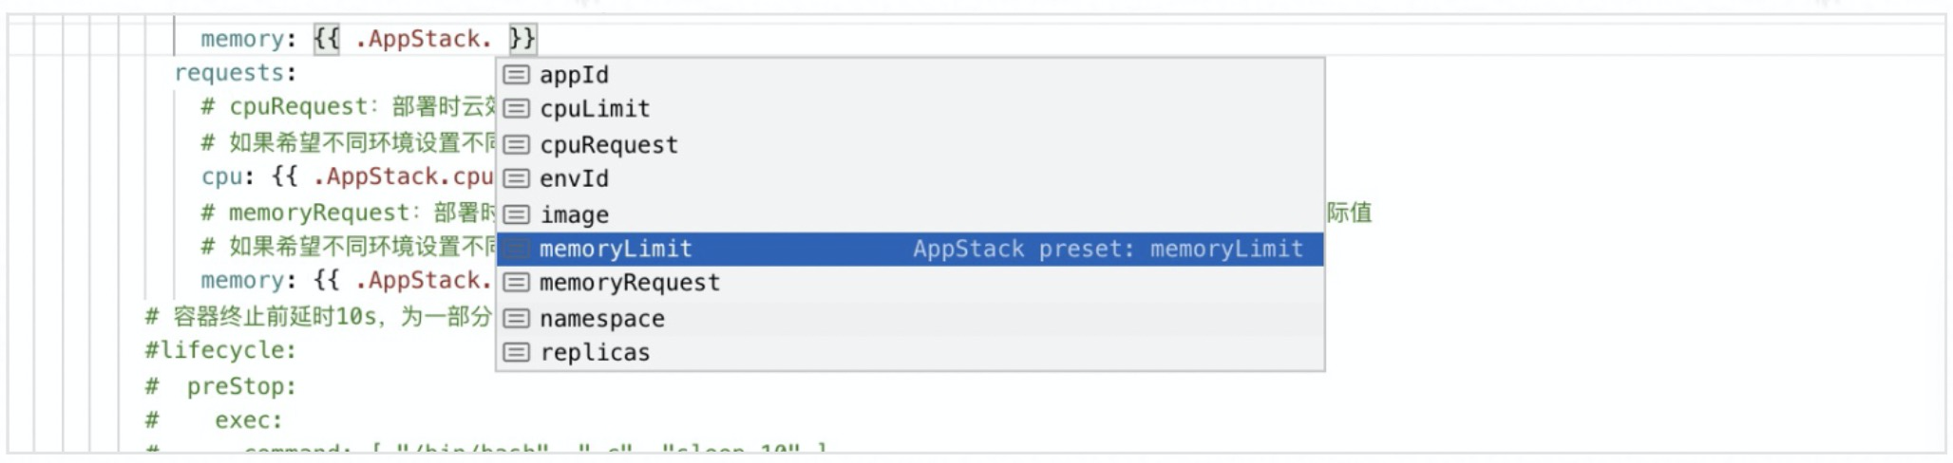
Task: Choose image completion item
Action: coord(910,214)
